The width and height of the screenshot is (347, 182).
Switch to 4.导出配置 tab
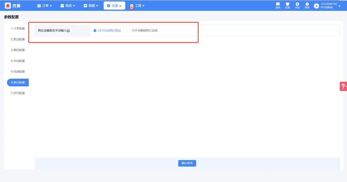pos(18,61)
